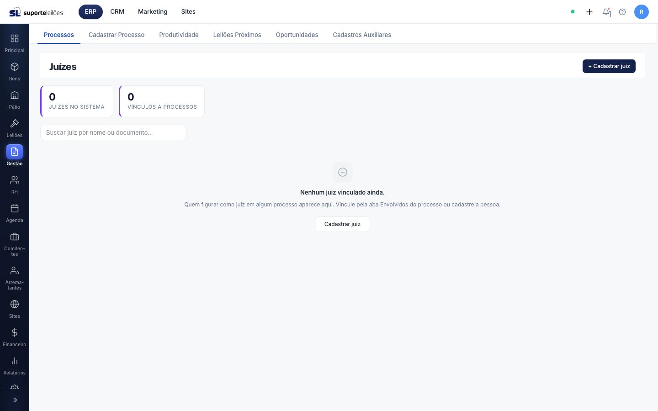Image resolution: width=658 pixels, height=411 pixels.
Task: Expand the sidebar with the double chevron
Action: pyautogui.click(x=15, y=400)
